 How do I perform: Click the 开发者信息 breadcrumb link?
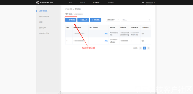[69, 9]
